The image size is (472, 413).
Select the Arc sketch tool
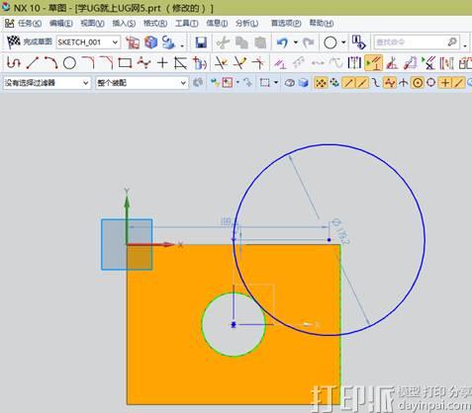[50, 62]
